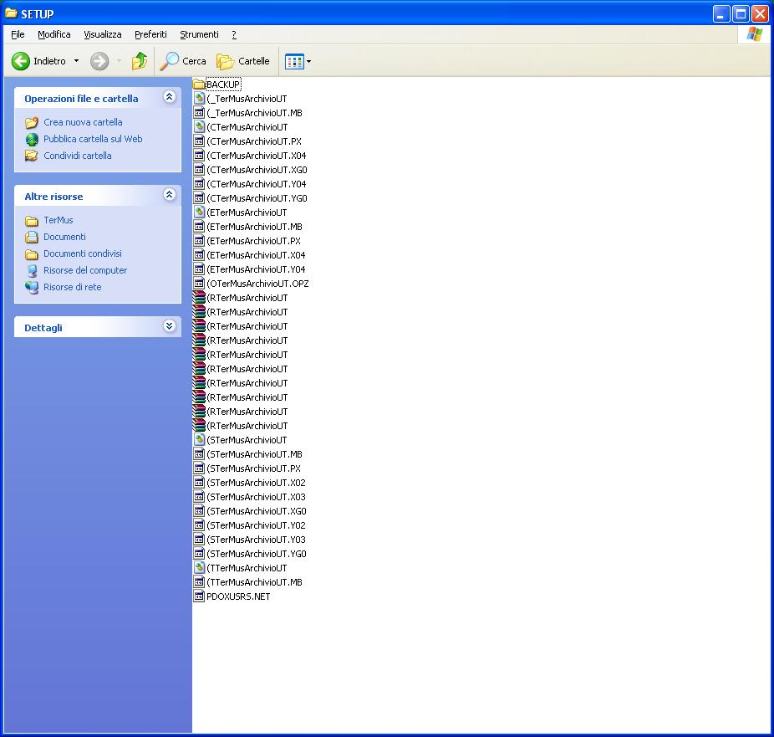This screenshot has width=774, height=737.
Task: Open the Indietro history dropdown arrow
Action: tap(76, 61)
